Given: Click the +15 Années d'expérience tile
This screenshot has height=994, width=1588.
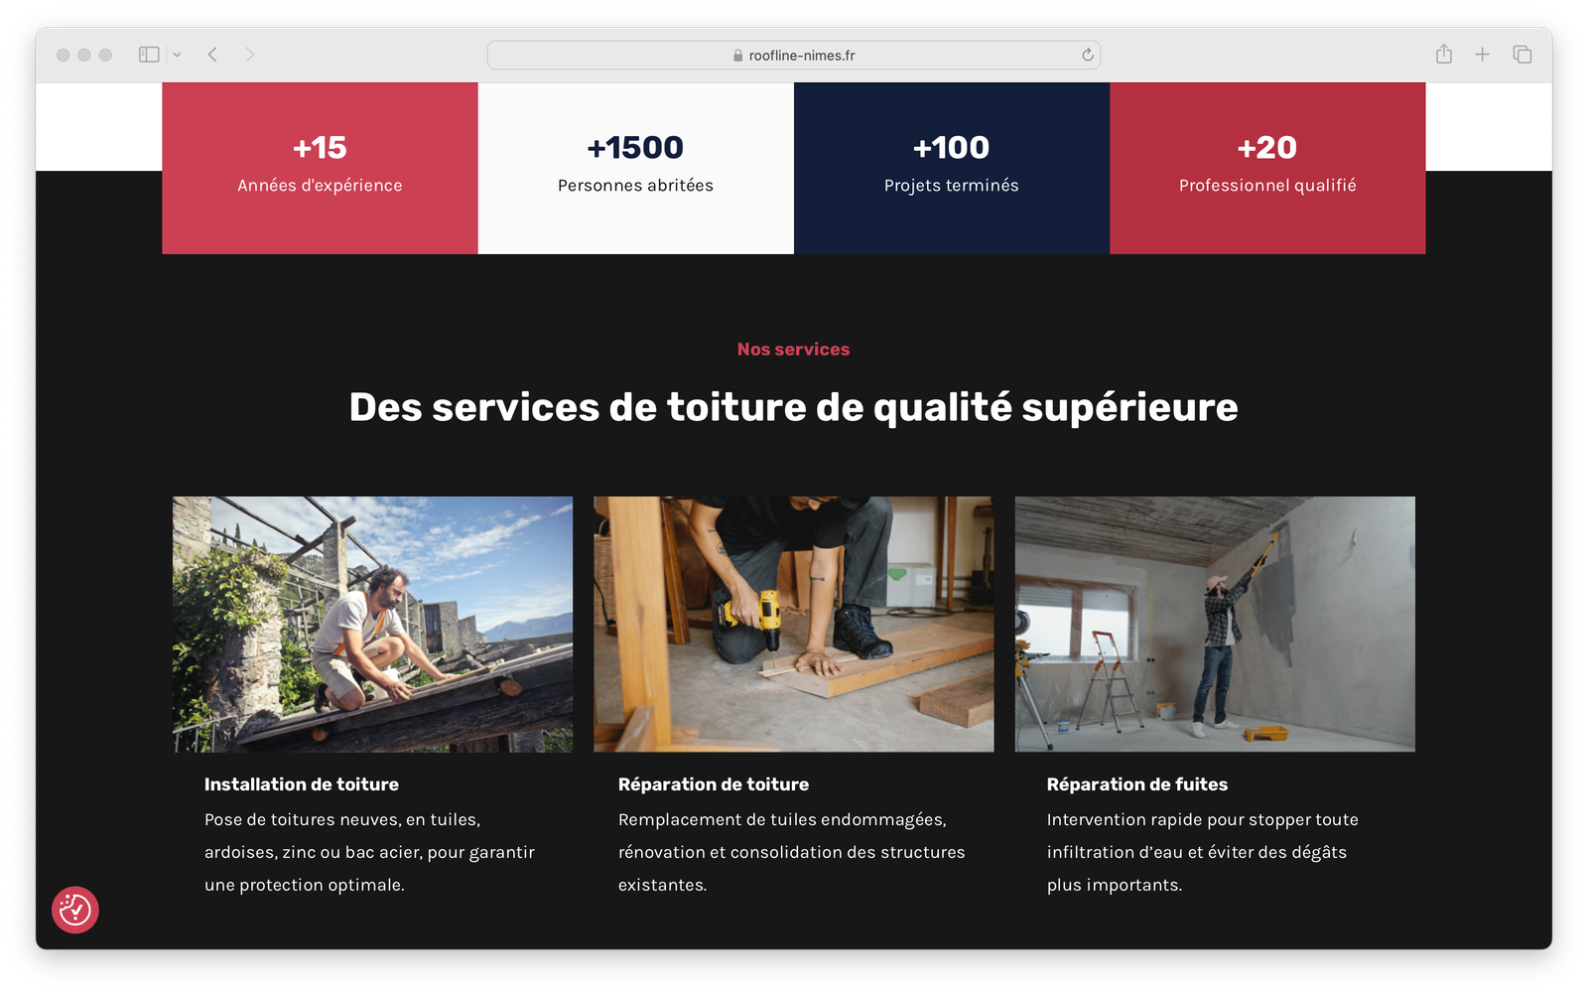Looking at the screenshot, I should 320,168.
